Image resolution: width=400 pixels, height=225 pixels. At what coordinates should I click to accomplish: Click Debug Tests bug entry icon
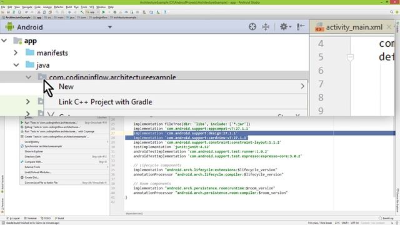22,127
